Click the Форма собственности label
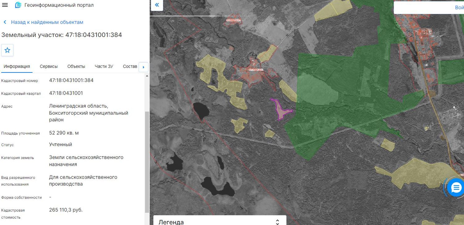Viewport: 464px width, 225px height. coord(21,197)
